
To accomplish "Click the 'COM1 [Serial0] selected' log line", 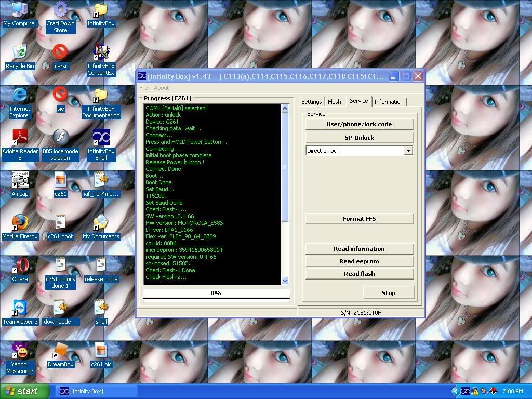I will (176, 108).
